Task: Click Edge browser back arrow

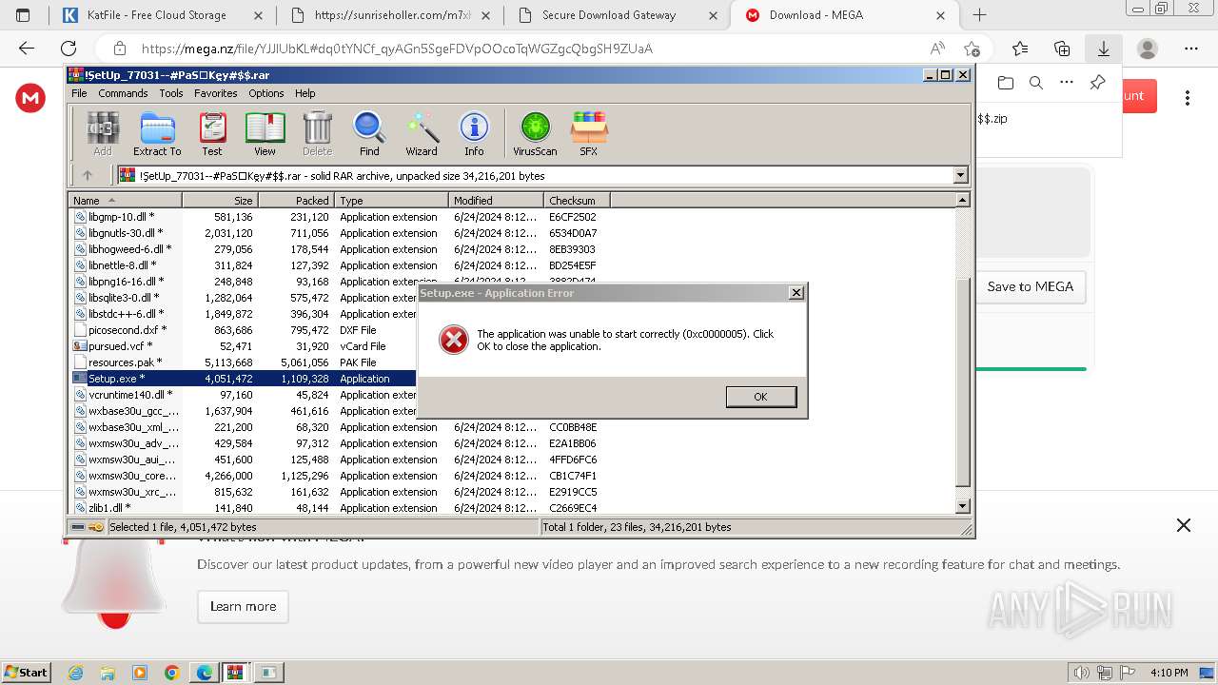Action: click(27, 49)
